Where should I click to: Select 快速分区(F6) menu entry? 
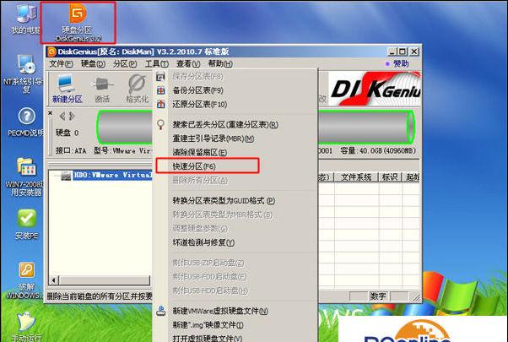pos(236,166)
